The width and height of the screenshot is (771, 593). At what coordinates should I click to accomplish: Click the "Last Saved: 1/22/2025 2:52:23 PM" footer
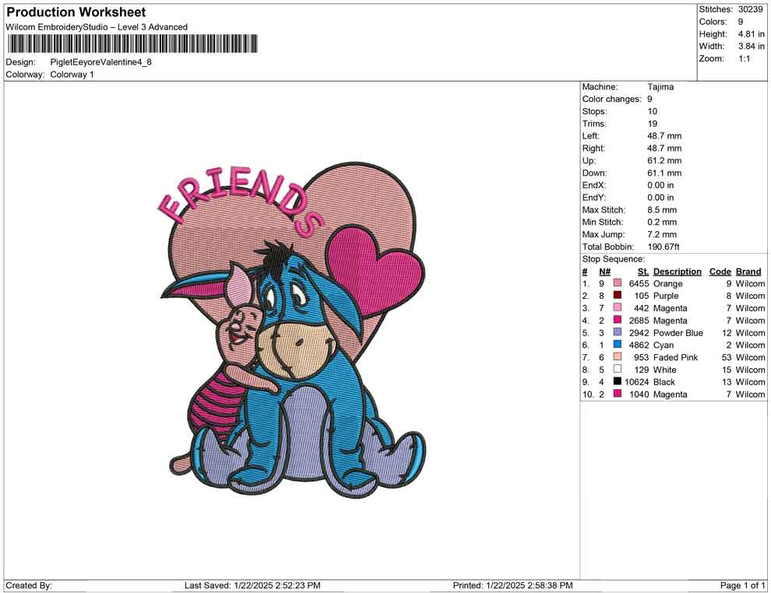tap(252, 585)
